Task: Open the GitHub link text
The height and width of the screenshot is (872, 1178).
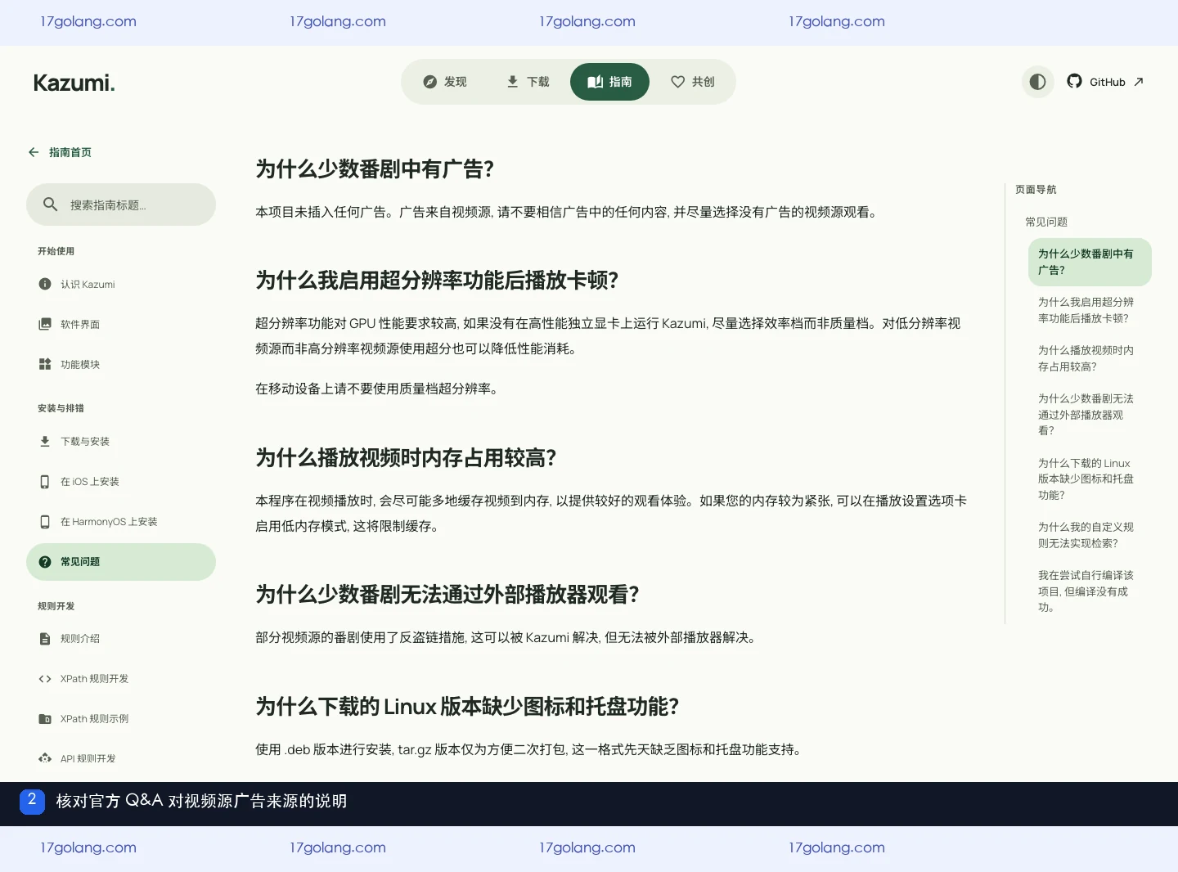Action: [x=1107, y=82]
